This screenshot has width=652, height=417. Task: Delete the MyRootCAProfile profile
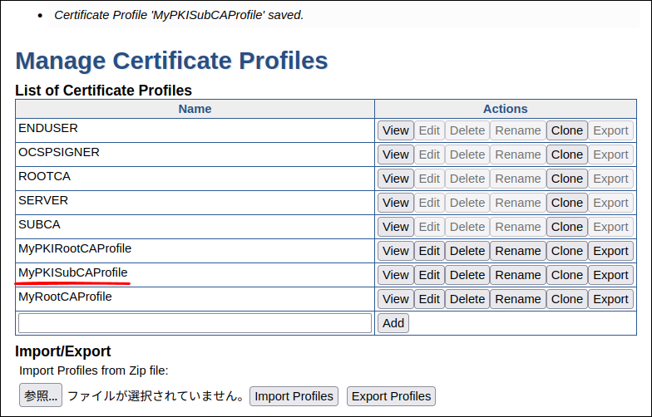(467, 299)
